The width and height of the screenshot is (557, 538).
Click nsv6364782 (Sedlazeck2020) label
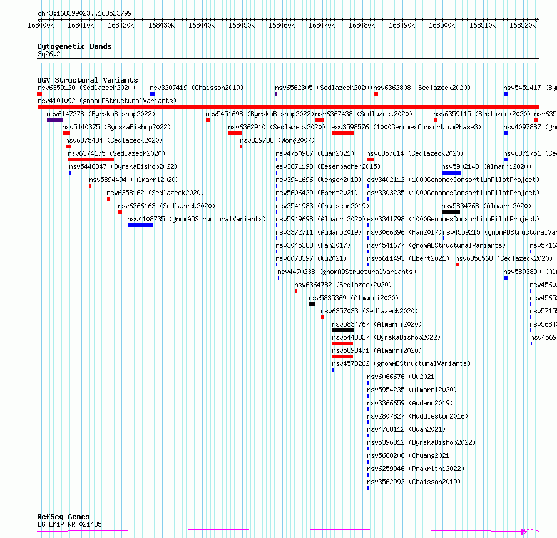pyautogui.click(x=343, y=285)
